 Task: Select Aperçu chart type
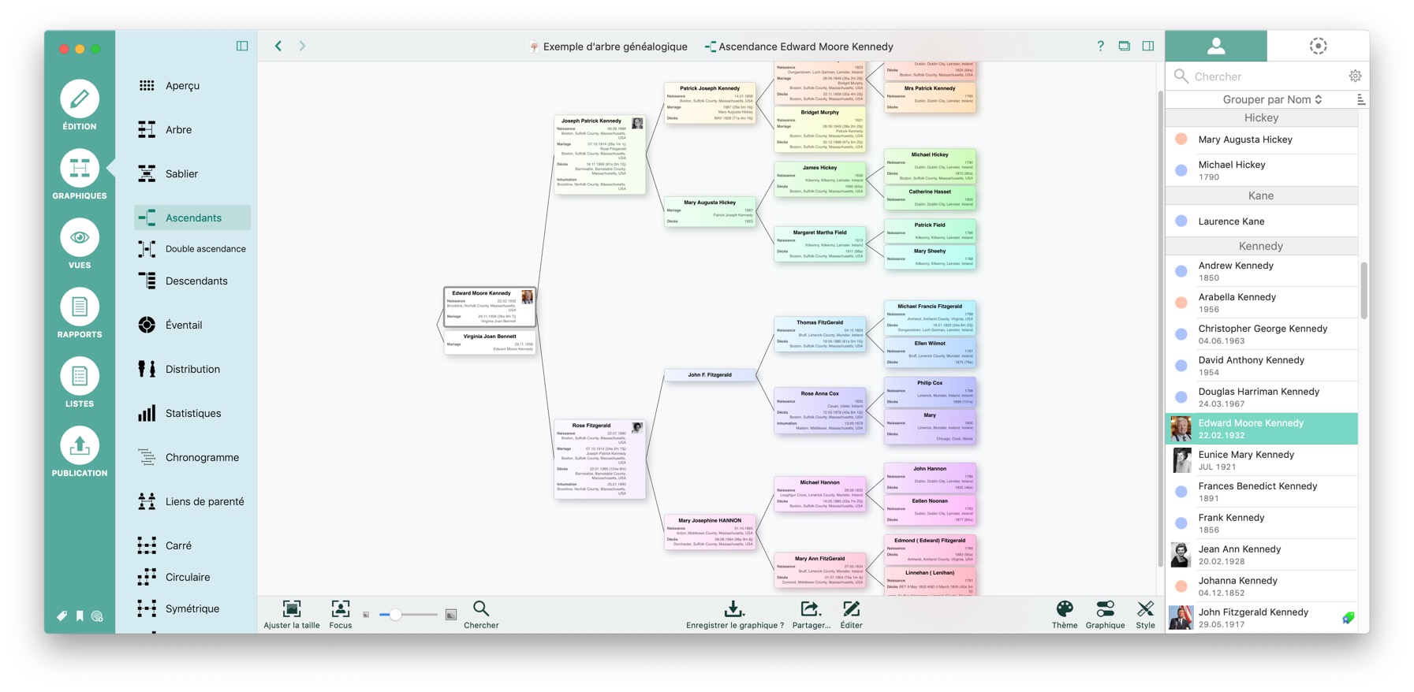pos(192,85)
